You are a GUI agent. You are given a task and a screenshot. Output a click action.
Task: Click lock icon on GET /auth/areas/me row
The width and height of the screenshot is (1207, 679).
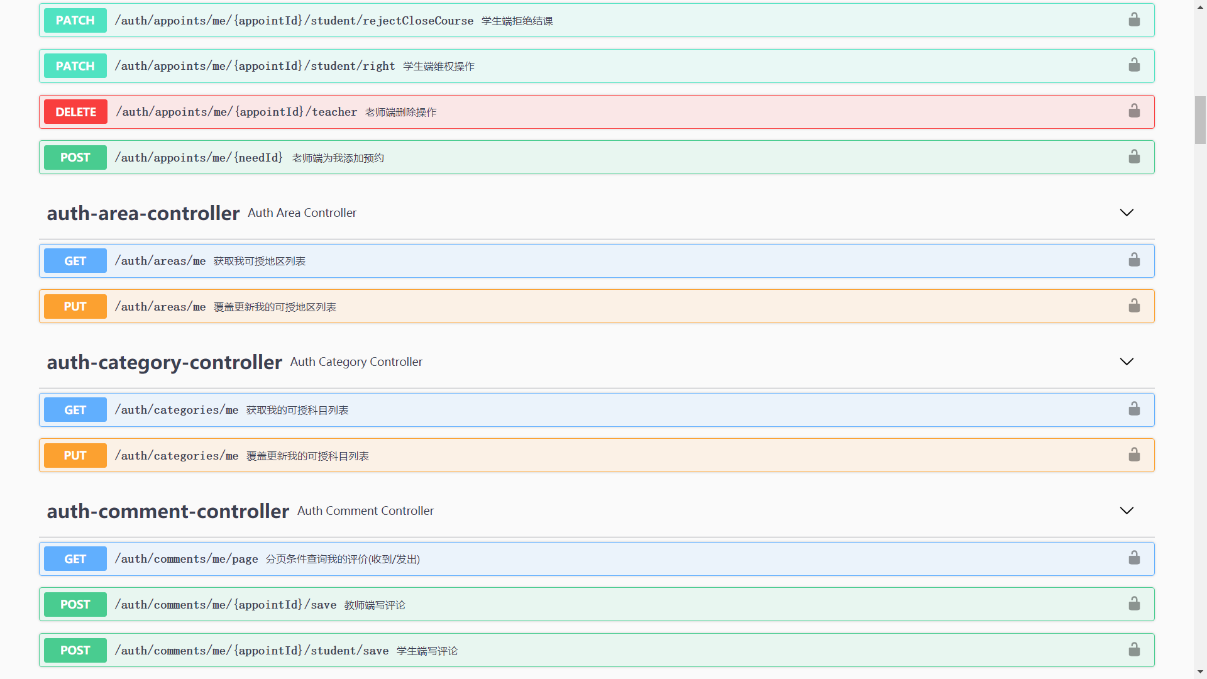tap(1134, 260)
